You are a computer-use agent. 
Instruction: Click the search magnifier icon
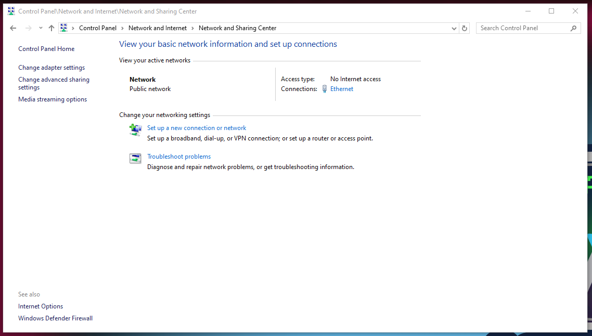[574, 28]
